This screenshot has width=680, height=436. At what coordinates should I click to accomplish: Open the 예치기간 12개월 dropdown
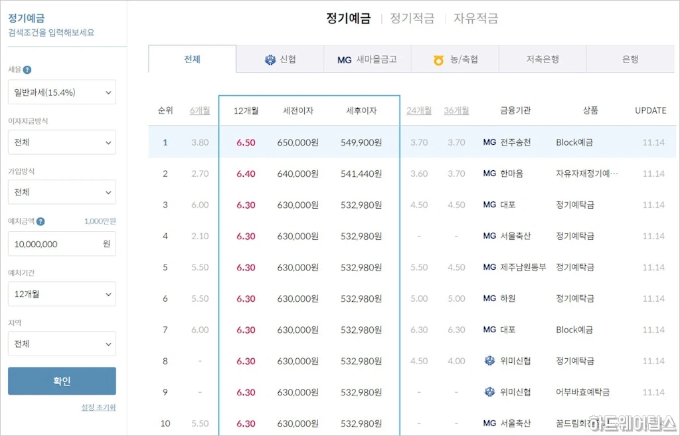[x=62, y=294]
